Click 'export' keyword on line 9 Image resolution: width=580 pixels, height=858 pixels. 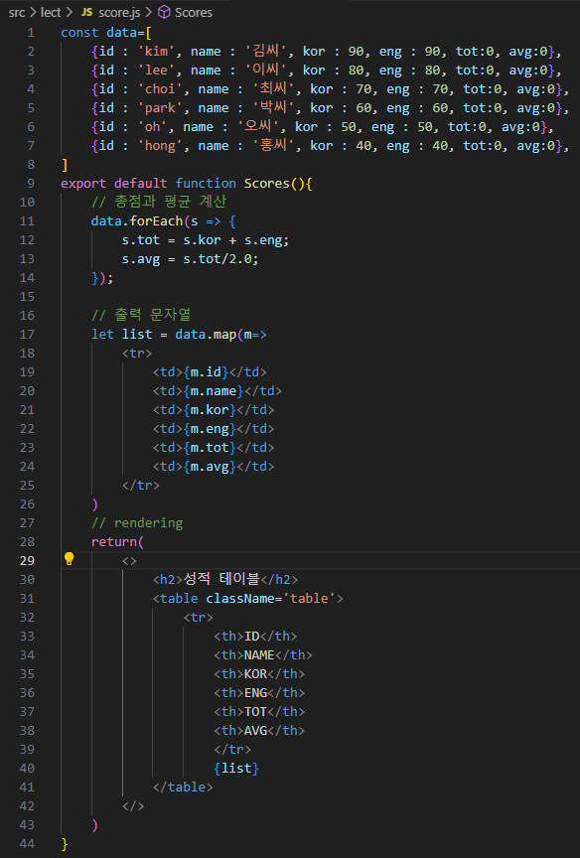83,184
